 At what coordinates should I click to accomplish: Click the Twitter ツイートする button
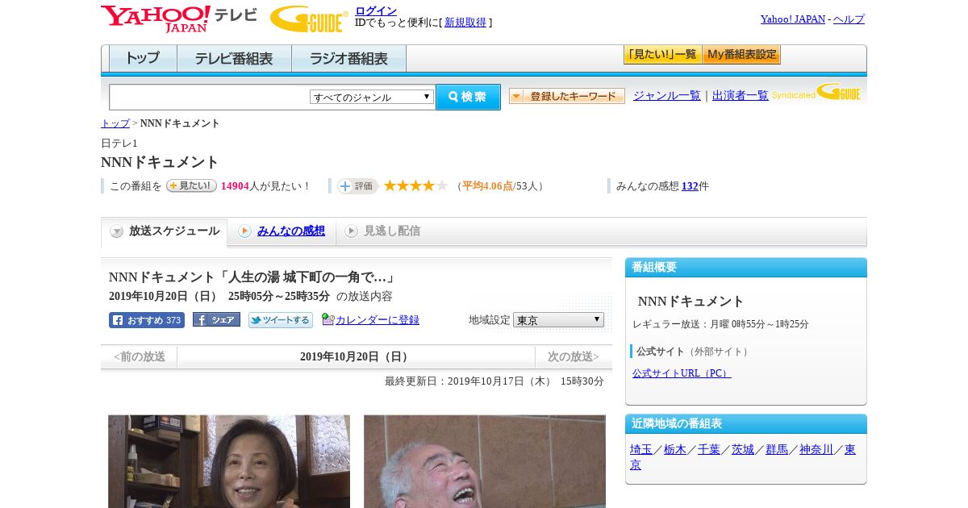click(x=281, y=320)
